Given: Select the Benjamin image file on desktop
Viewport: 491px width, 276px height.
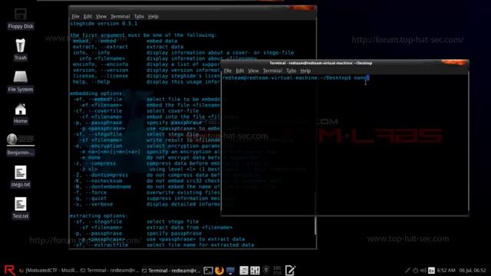Looking at the screenshot, I should pyautogui.click(x=21, y=144).
